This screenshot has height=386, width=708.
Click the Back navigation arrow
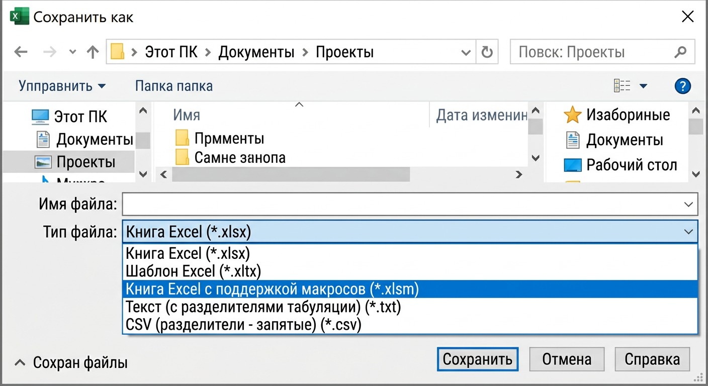21,52
